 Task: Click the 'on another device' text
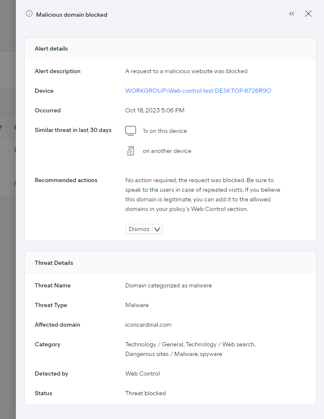[x=167, y=151]
